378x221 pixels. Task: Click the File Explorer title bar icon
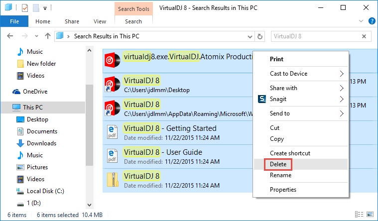(x=8, y=7)
